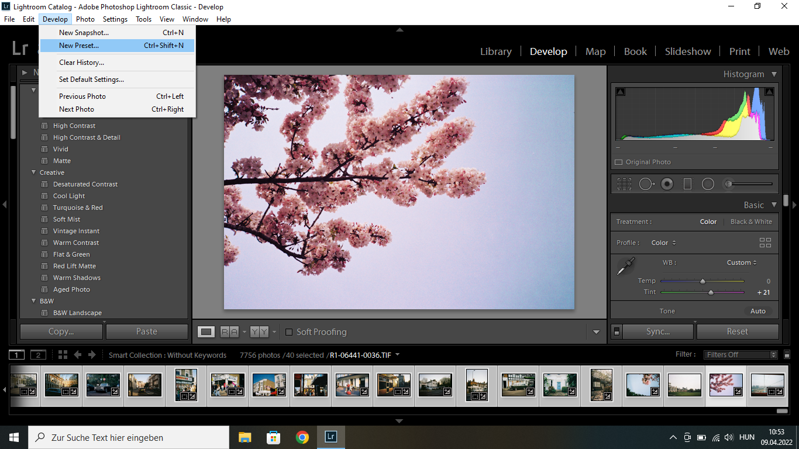Select the Adjustment Brush tool
Screen dimensions: 799x449
(749, 184)
